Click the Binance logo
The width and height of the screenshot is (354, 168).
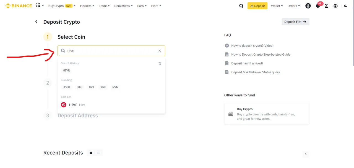[x=19, y=6]
